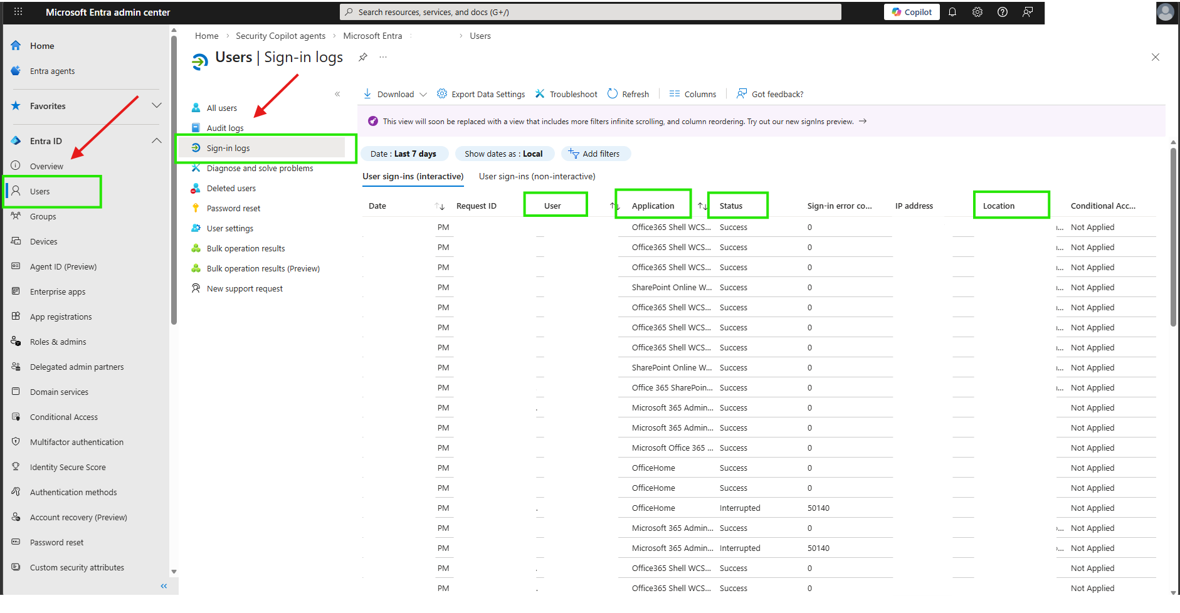Click the Roles & admins icon
The image size is (1180, 613).
(x=16, y=342)
